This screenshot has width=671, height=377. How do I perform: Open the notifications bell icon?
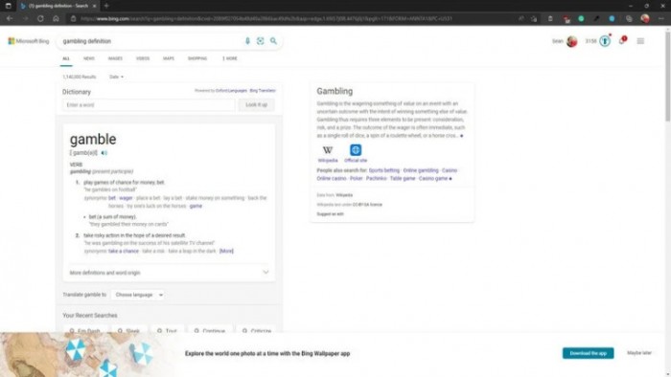(x=622, y=41)
